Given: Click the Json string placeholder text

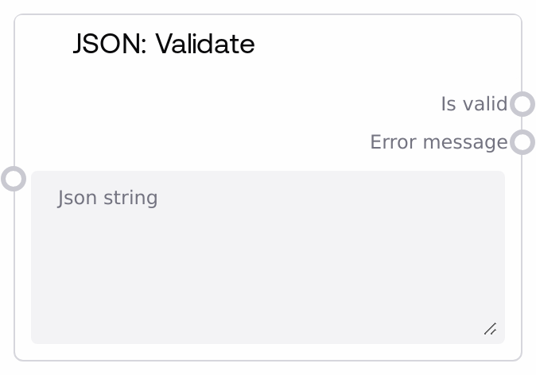Looking at the screenshot, I should pyautogui.click(x=108, y=198).
